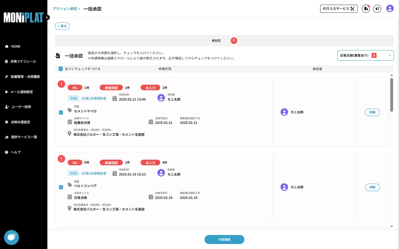Collapse the sidebar with the arrow toggle
This screenshot has height=249, width=399.
47,18
